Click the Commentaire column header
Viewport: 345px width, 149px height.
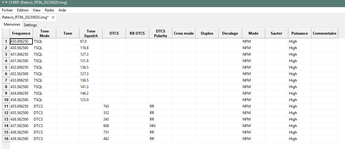click(x=325, y=33)
